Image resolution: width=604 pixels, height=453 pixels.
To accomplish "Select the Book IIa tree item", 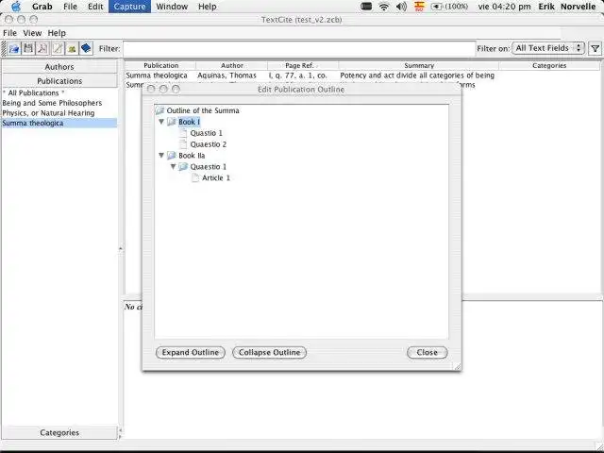I will coord(192,156).
